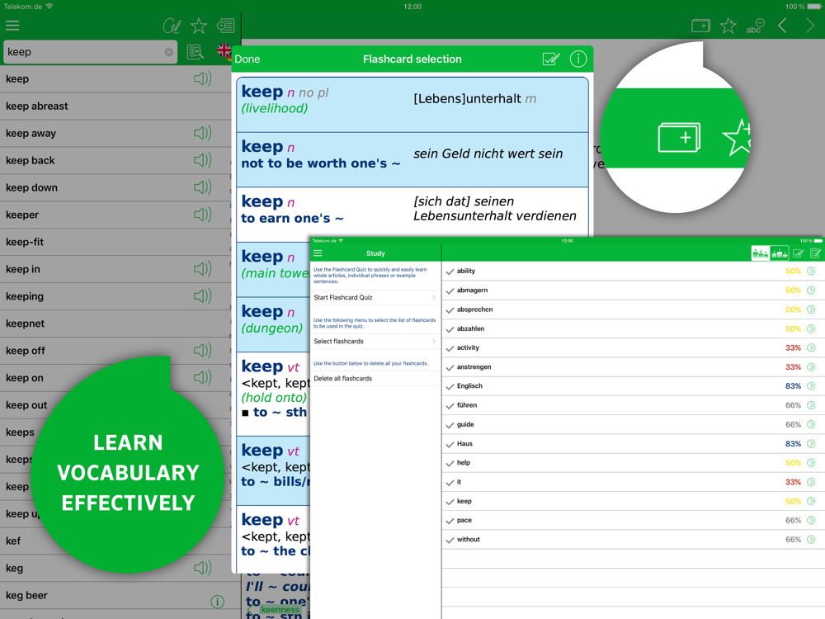The width and height of the screenshot is (825, 619).
Task: Expand details arrow for pace row
Action: [811, 520]
